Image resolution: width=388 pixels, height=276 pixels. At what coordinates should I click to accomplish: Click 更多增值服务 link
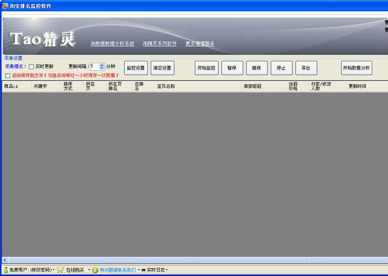pos(200,43)
